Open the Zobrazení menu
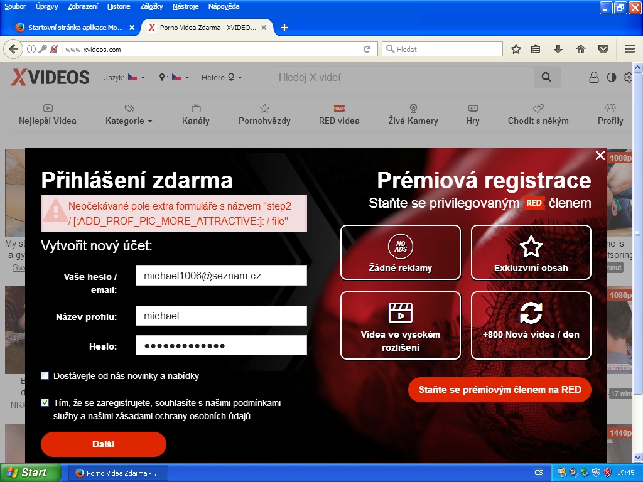643x482 pixels. coord(83,6)
